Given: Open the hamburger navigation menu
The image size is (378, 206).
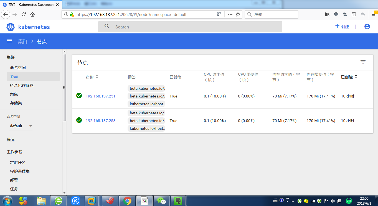Looking at the screenshot, I should pyautogui.click(x=9, y=41).
